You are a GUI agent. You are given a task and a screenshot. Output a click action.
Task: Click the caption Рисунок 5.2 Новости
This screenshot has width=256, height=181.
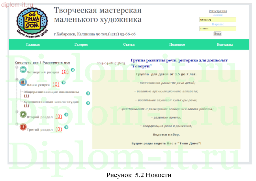pyautogui.click(x=139, y=175)
